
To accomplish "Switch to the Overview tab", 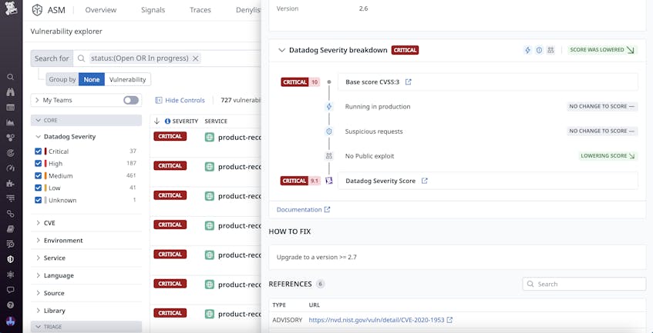I will pyautogui.click(x=101, y=10).
